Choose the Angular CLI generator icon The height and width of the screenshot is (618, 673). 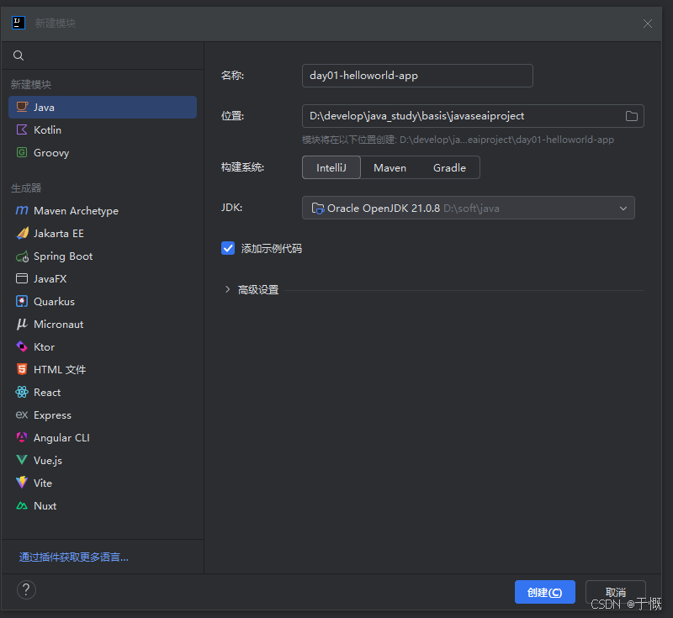[x=22, y=437]
